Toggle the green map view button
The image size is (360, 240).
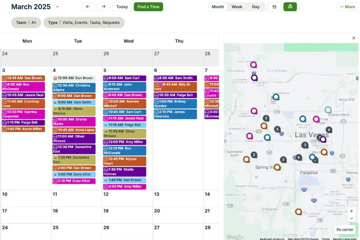(x=290, y=7)
